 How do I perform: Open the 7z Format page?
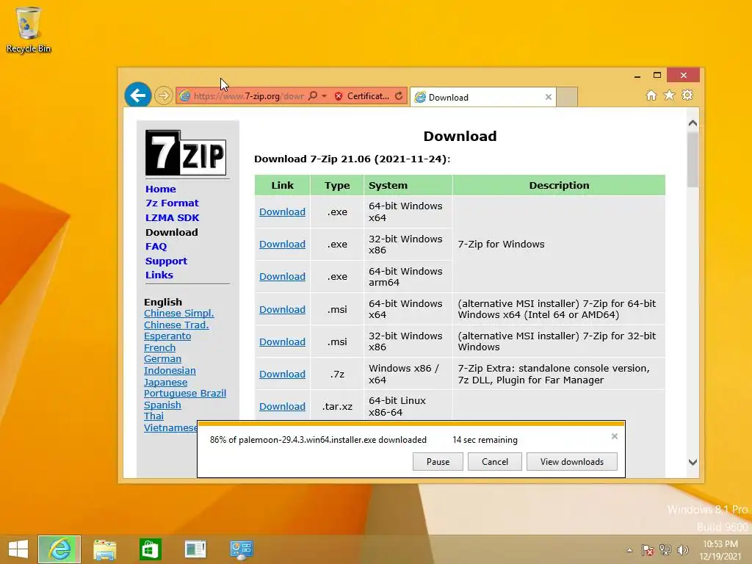click(172, 203)
